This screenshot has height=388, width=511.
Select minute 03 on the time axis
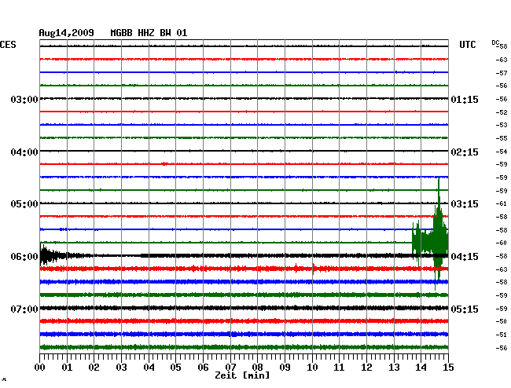pos(121,368)
